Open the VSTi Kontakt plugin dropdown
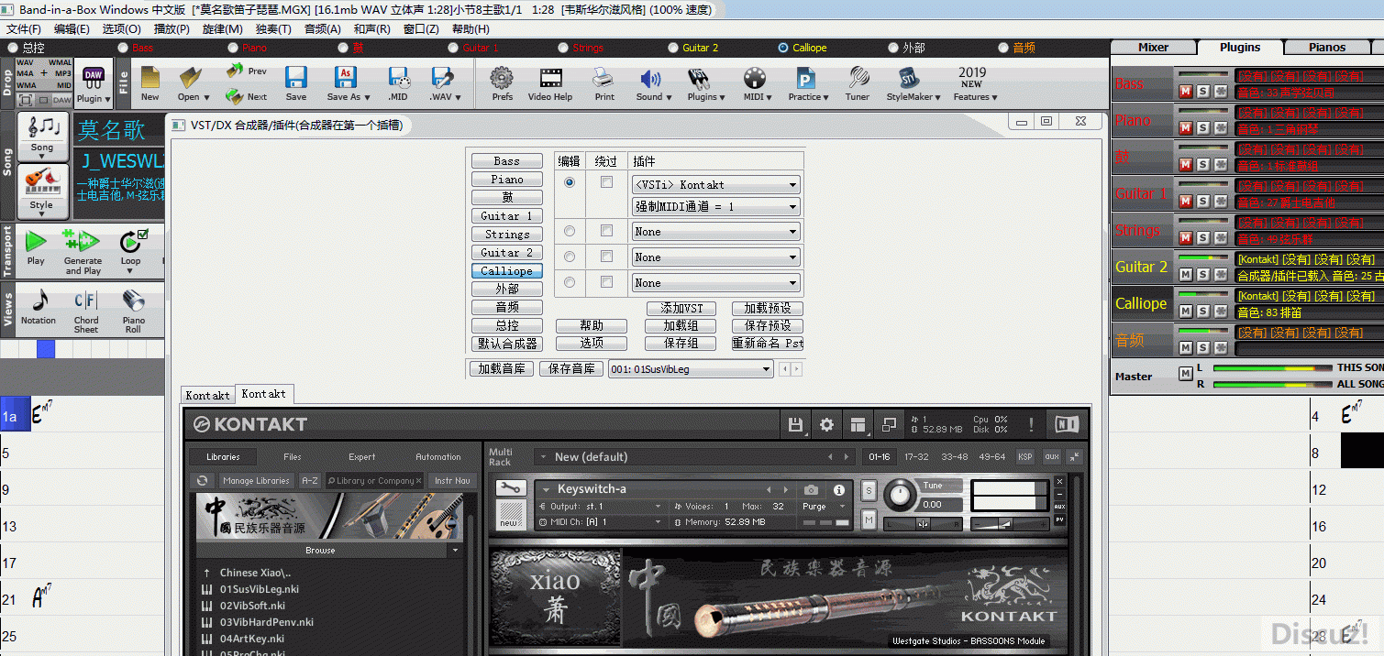The width and height of the screenshot is (1384, 656). click(x=715, y=185)
